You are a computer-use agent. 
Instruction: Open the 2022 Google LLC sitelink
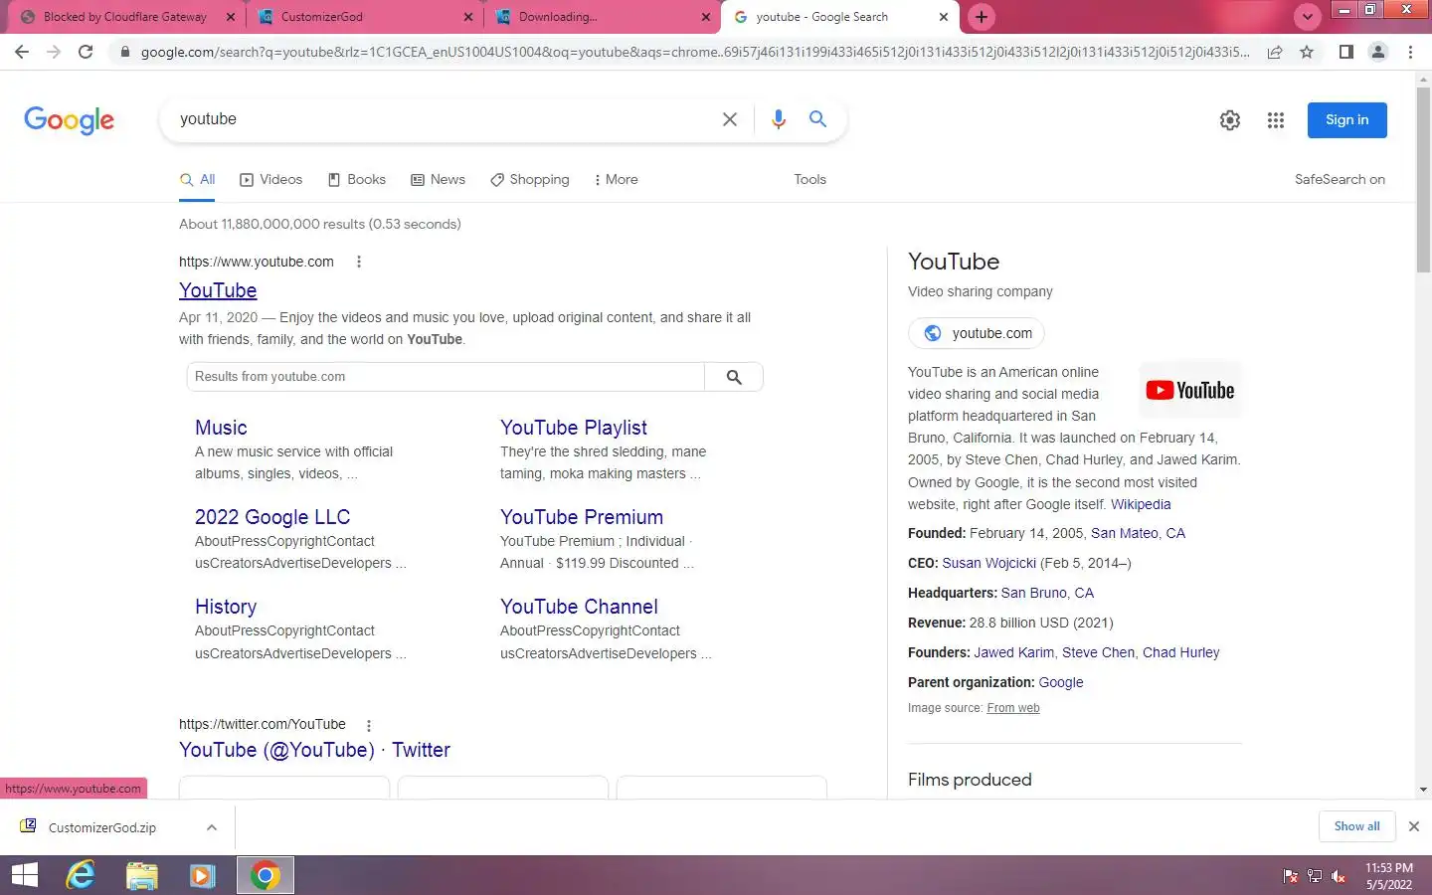(x=272, y=517)
